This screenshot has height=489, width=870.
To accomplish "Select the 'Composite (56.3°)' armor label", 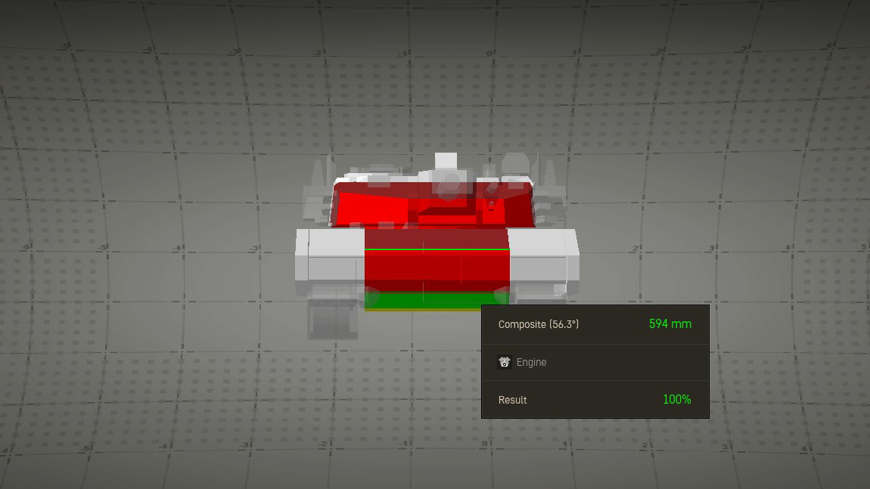I will pos(538,324).
